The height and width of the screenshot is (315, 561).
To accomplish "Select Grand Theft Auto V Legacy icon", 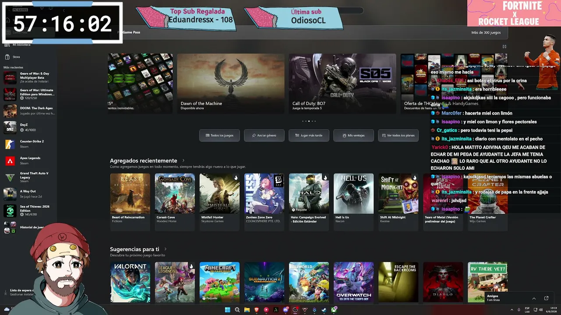I will 10,177.
